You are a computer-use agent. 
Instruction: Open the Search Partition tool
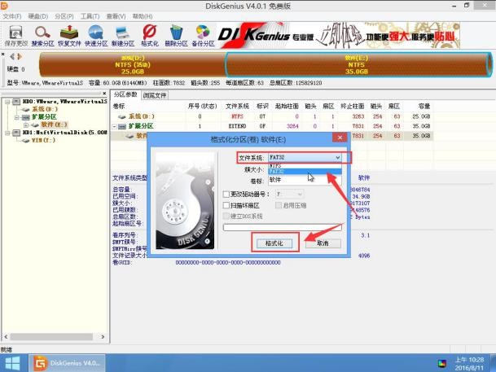[x=42, y=36]
